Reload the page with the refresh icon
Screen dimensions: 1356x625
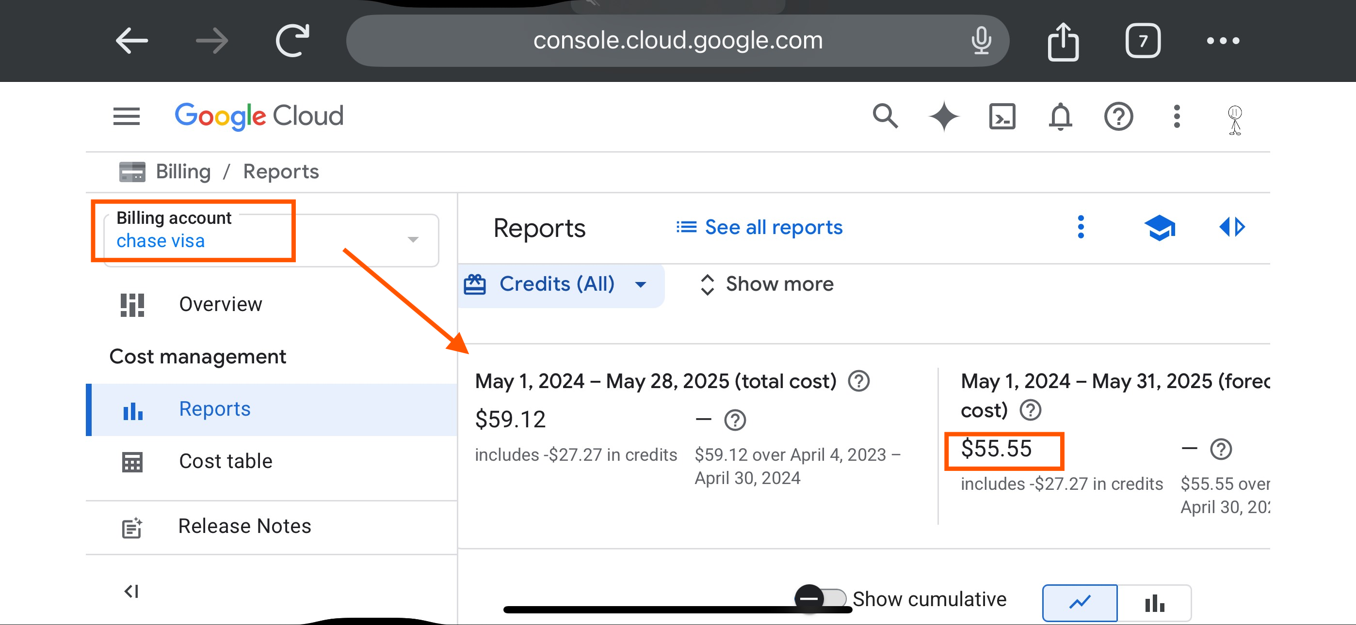tap(292, 41)
